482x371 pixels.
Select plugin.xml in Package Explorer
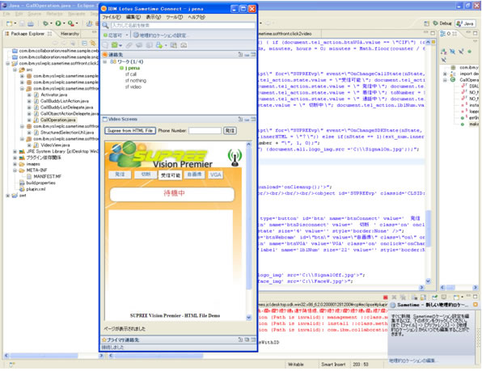(x=36, y=189)
